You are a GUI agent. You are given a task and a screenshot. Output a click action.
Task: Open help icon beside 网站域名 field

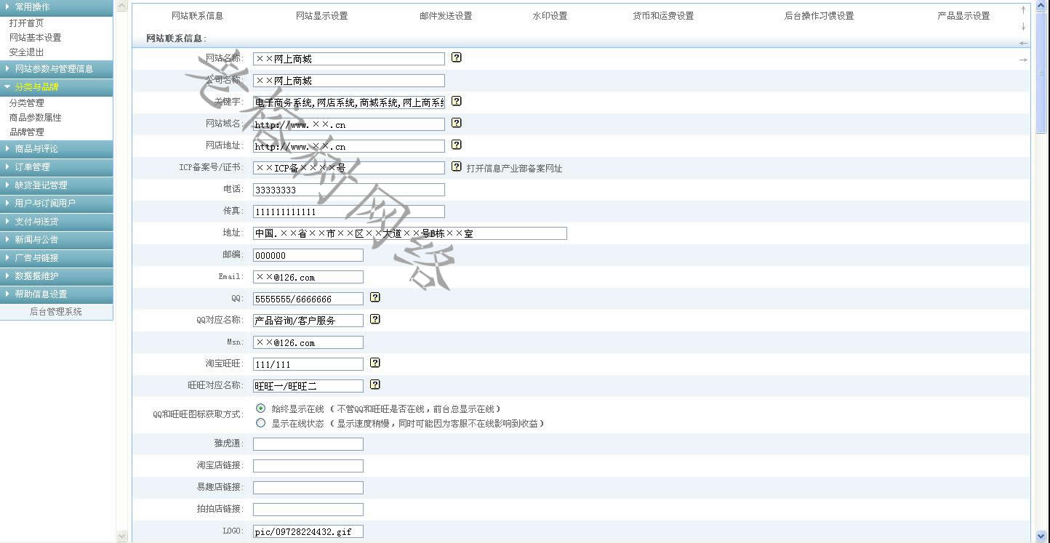[456, 123]
